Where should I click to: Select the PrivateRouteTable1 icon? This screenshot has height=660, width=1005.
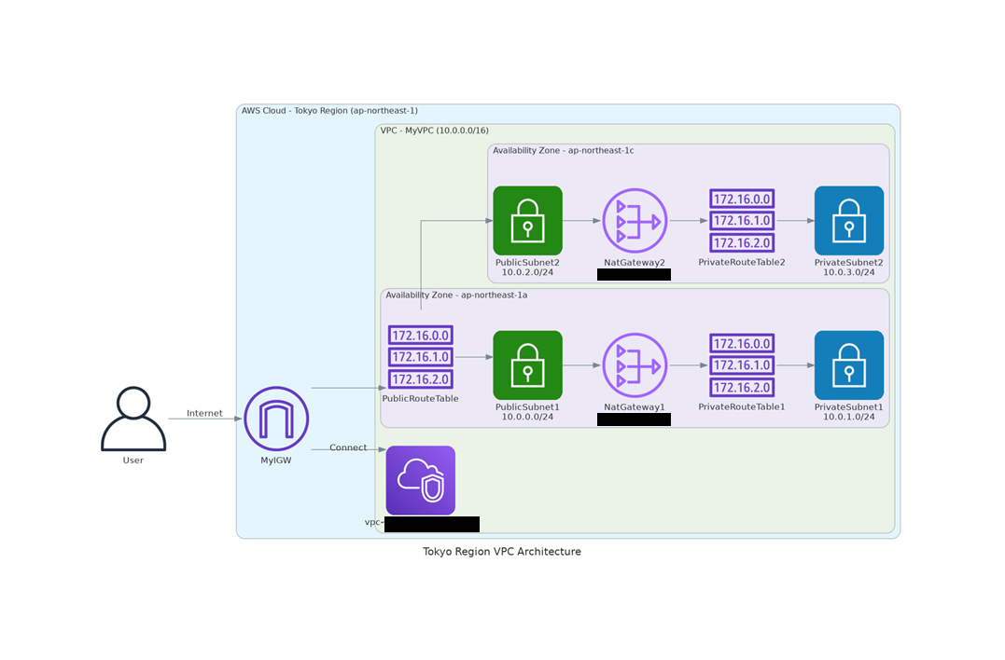742,365
